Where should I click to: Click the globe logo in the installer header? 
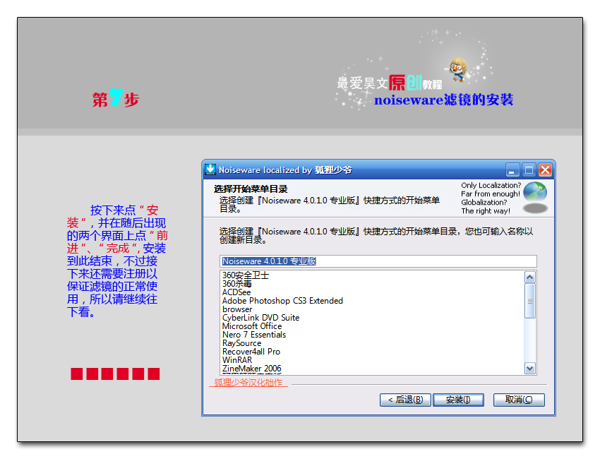coord(535,192)
